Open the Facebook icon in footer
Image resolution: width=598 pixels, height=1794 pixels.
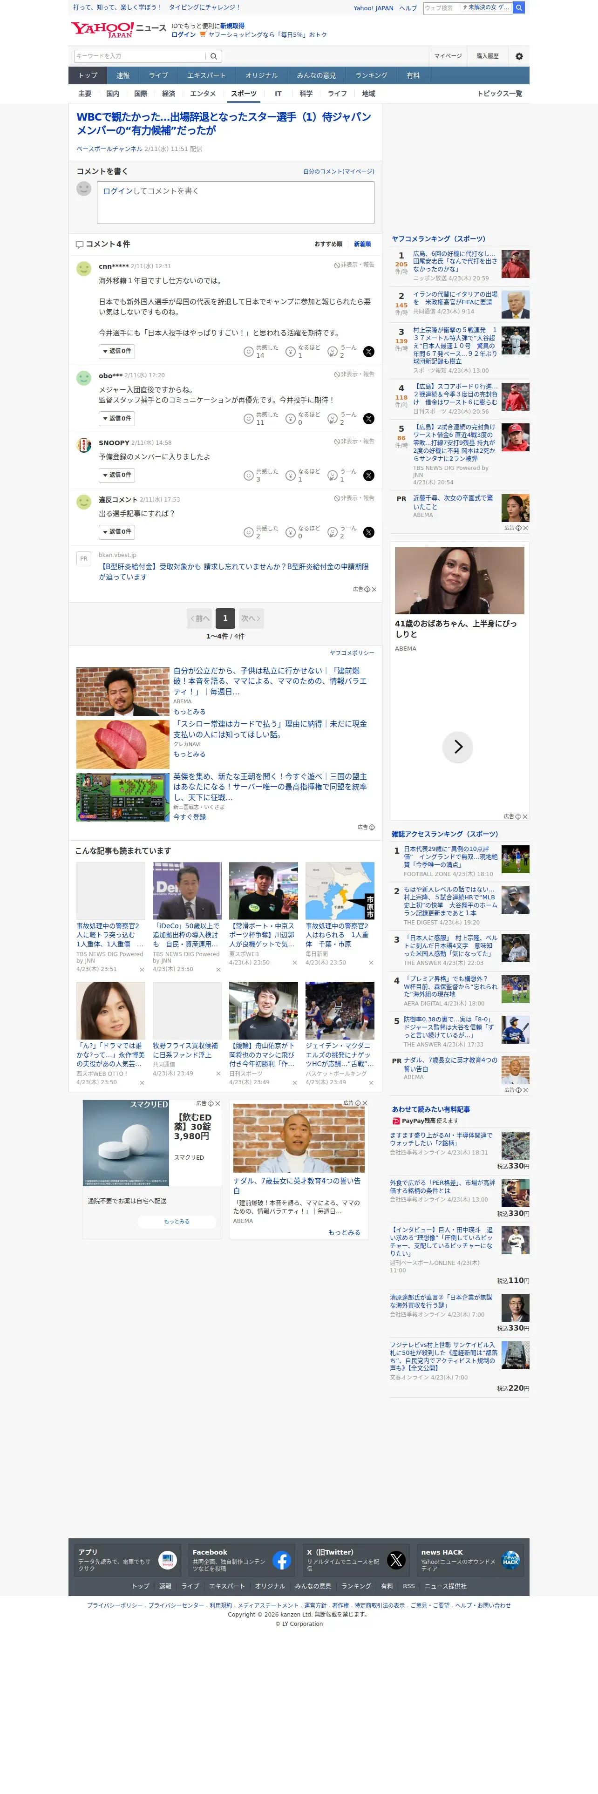pos(282,1560)
